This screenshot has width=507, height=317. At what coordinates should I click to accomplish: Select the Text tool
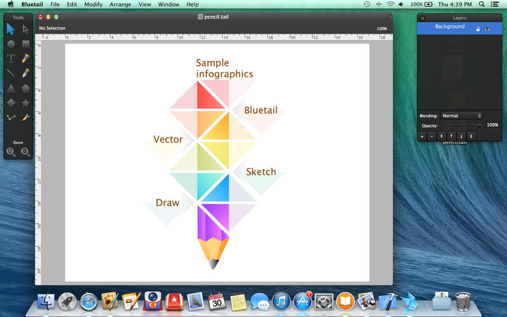[11, 58]
